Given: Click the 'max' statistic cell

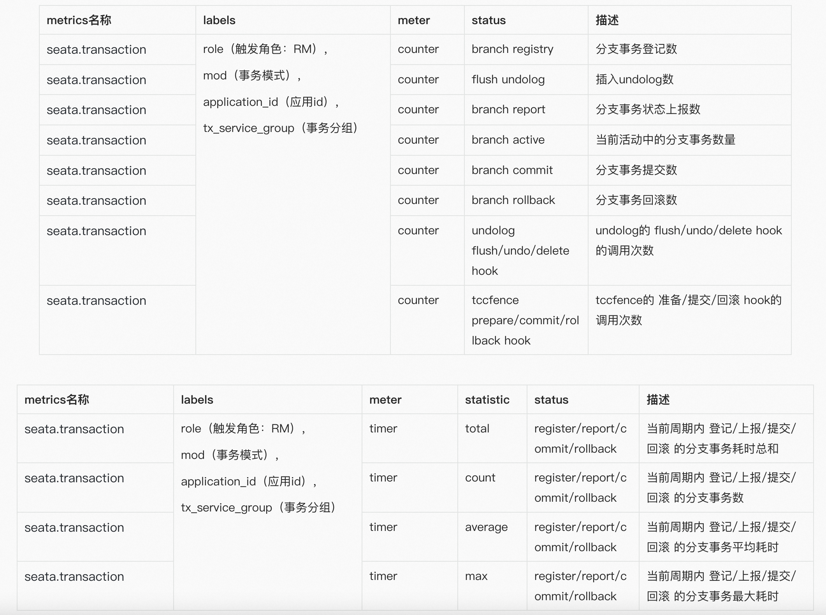Looking at the screenshot, I should [476, 576].
